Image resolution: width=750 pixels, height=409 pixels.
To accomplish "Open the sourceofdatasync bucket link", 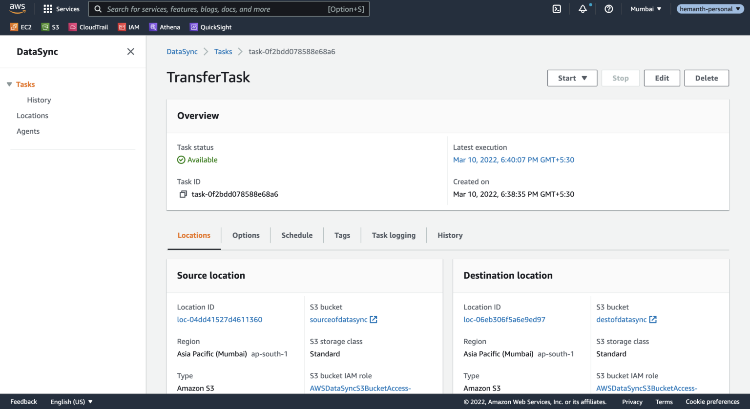I will (339, 319).
